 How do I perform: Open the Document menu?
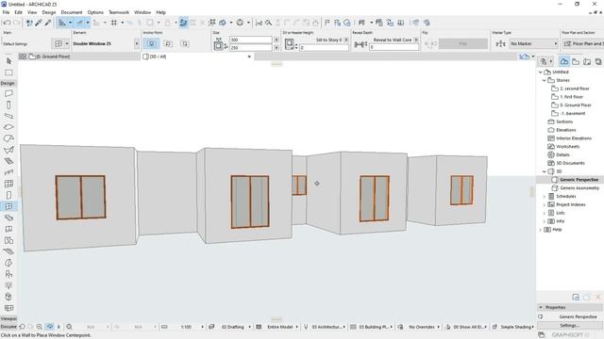point(72,12)
